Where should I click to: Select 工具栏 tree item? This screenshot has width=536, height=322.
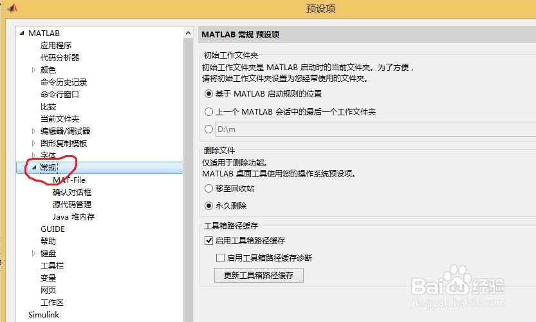click(x=52, y=266)
